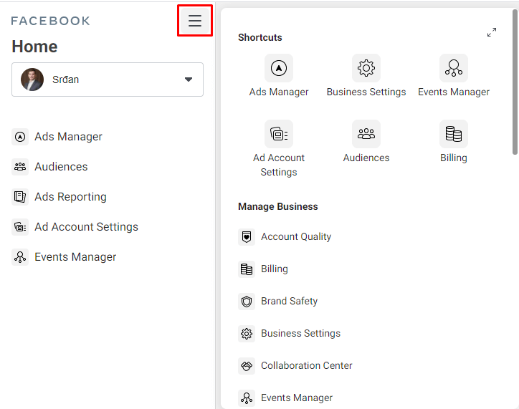The image size is (519, 409).
Task: Click the Events Manager icon in left sidebar
Action: coord(20,257)
